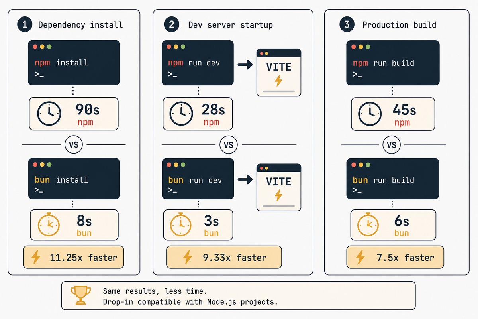Click the '11.25x faster' label
Image resolution: width=478 pixels, height=319 pixels.
coord(84,258)
